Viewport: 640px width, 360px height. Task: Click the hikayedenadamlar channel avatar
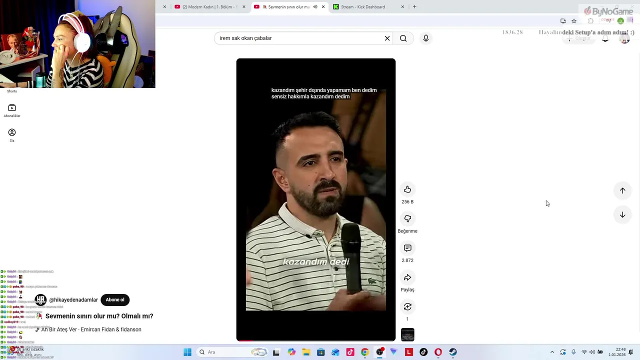(40, 300)
